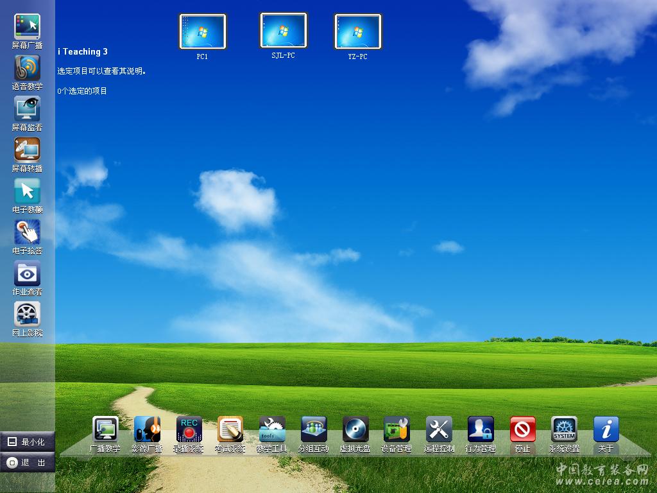This screenshot has width=657, height=493.
Task: Open 教学工具 teaching tools
Action: pyautogui.click(x=272, y=429)
